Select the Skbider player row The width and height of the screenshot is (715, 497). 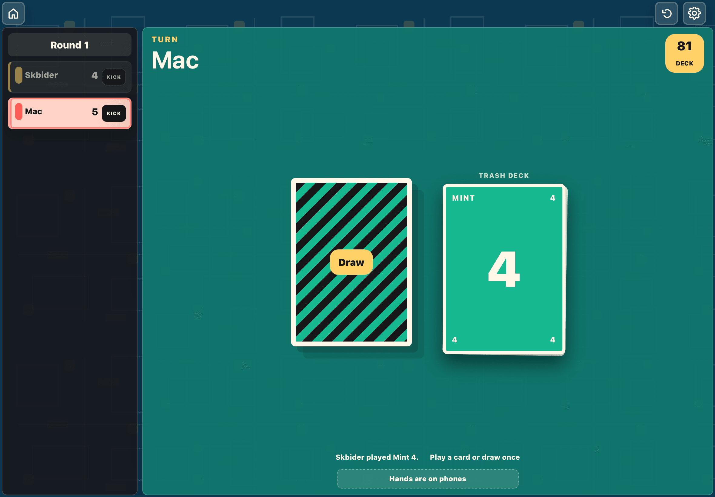pos(70,77)
